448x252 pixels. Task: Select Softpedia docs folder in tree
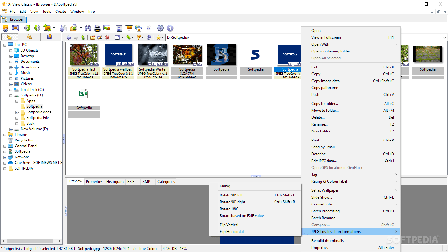(39, 112)
